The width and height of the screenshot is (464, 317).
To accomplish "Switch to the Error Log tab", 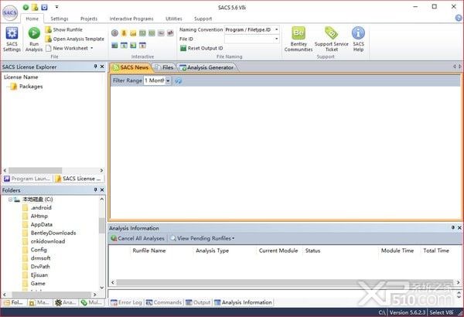I will tap(126, 302).
